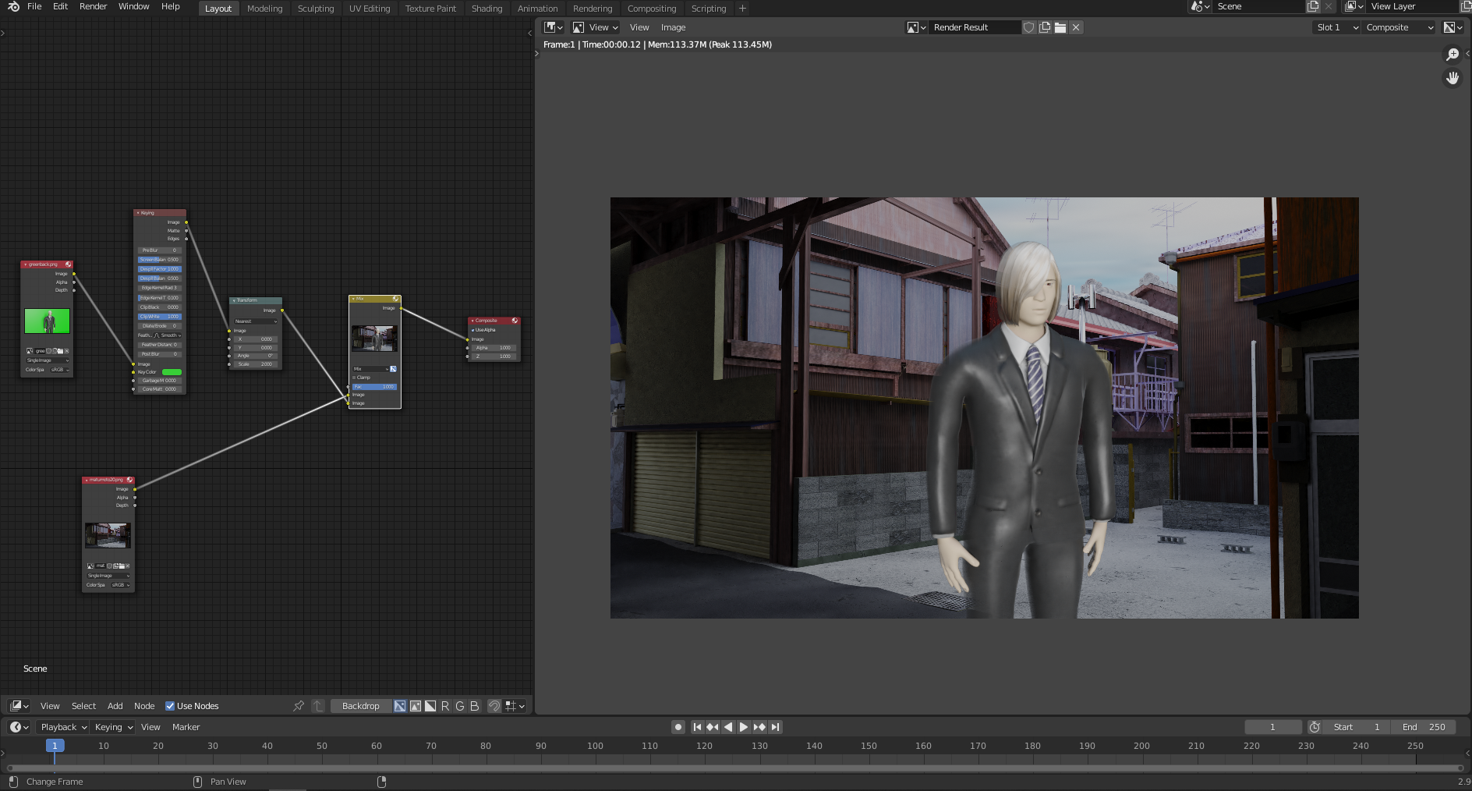Screen dimensions: 1472x791
Task: Click the Key Color green swatch
Action: pyautogui.click(x=172, y=372)
